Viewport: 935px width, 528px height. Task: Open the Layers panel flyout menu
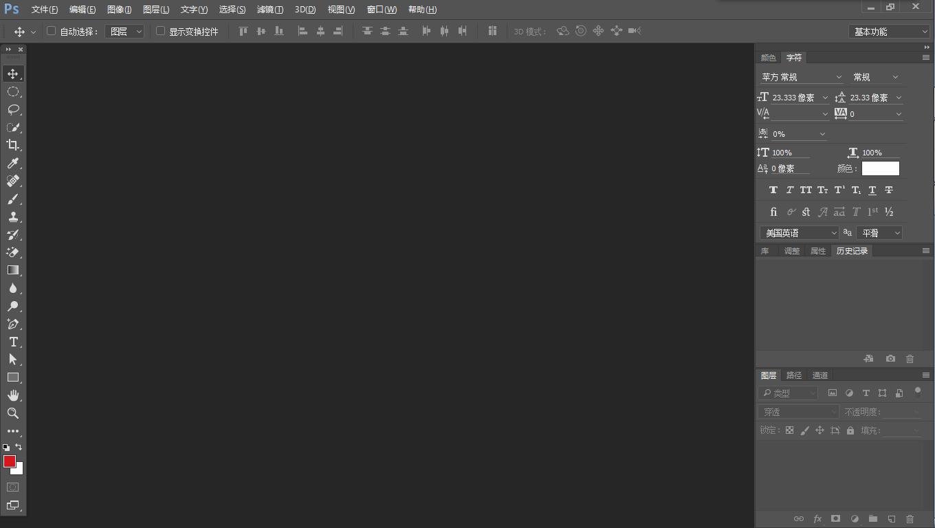926,375
